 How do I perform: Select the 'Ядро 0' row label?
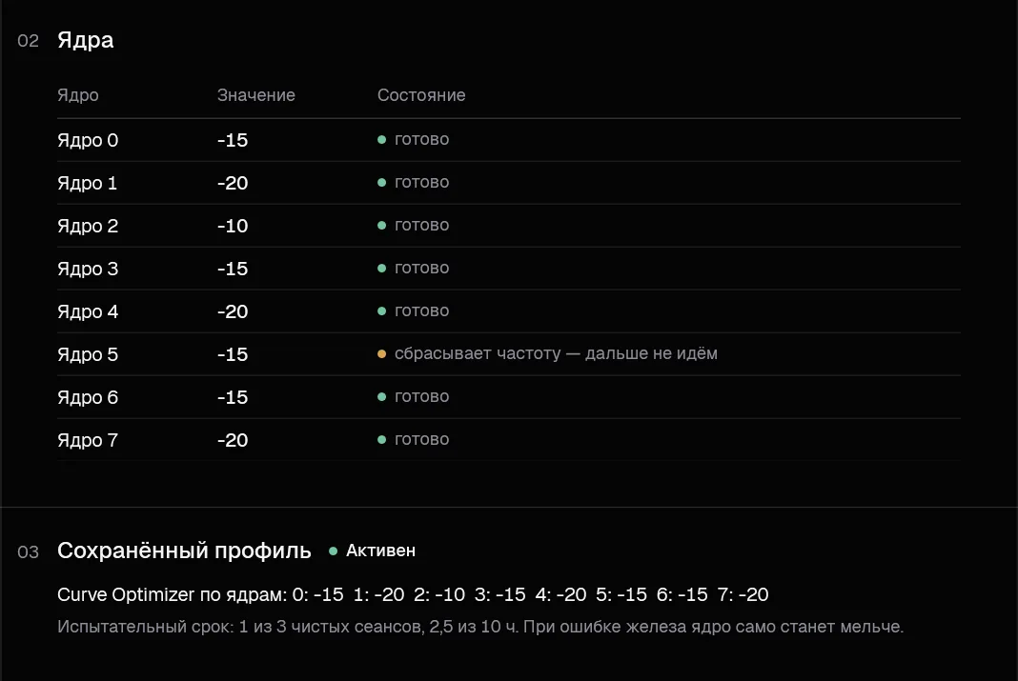coord(88,140)
